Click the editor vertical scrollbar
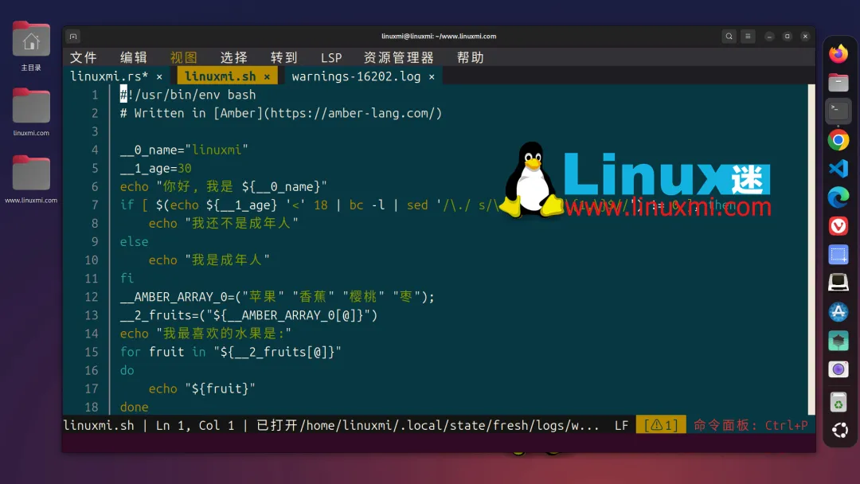The height and width of the screenshot is (484, 860). click(x=811, y=249)
